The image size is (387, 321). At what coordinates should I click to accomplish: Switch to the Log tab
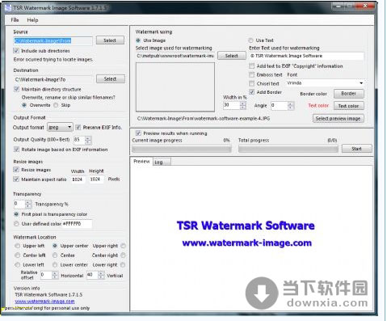pos(162,162)
